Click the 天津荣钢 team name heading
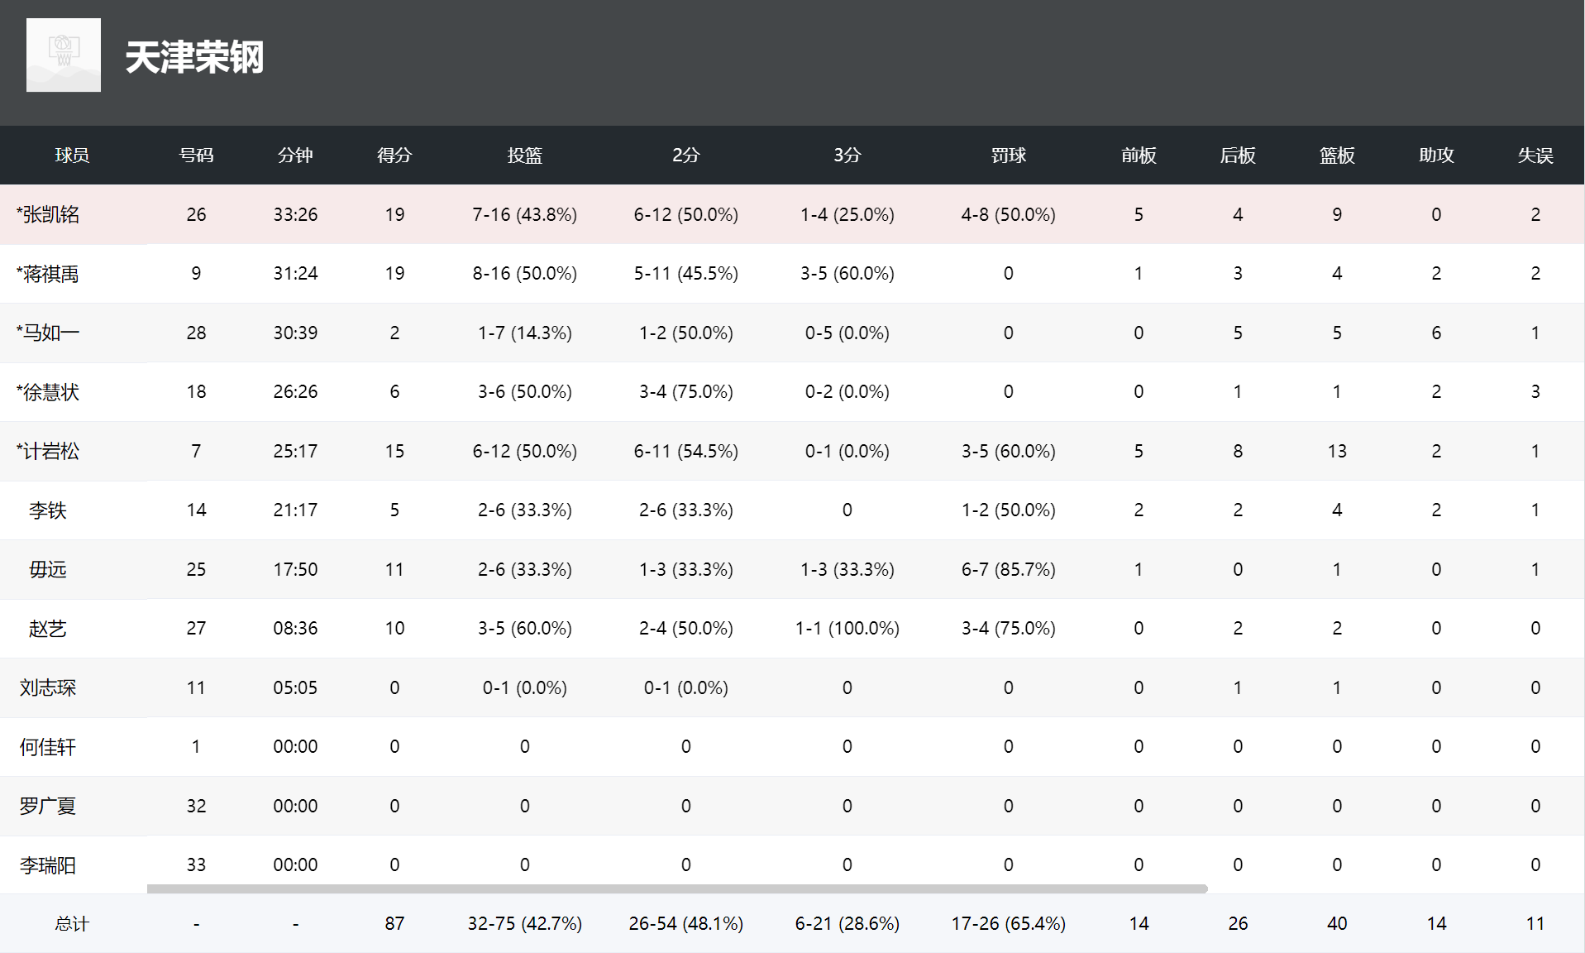Image resolution: width=1585 pixels, height=953 pixels. click(x=194, y=57)
